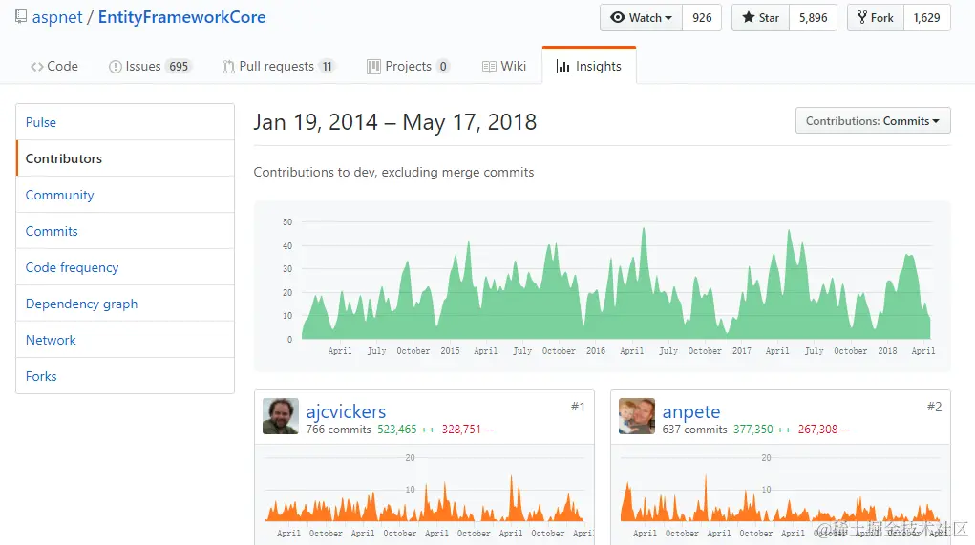Open anpete profile link
This screenshot has width=975, height=545.
pyautogui.click(x=690, y=411)
